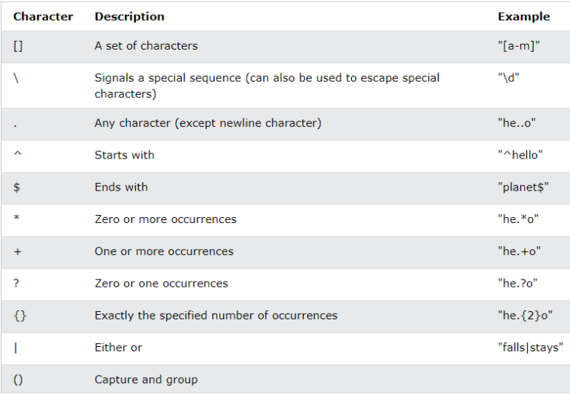Click the pipe | character cell
The image size is (570, 395).
click(16, 348)
